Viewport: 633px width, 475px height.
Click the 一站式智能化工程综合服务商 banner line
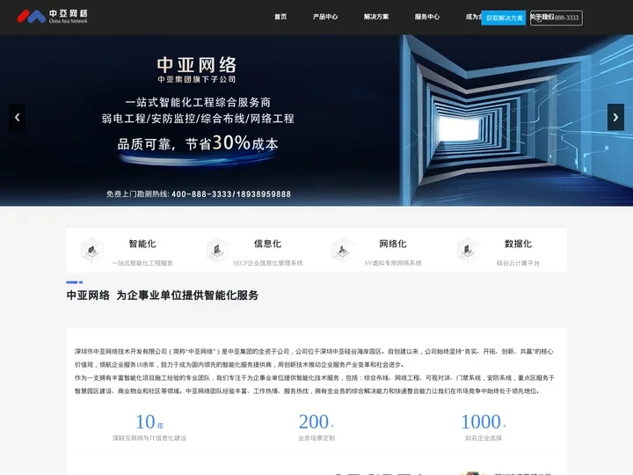click(x=198, y=102)
